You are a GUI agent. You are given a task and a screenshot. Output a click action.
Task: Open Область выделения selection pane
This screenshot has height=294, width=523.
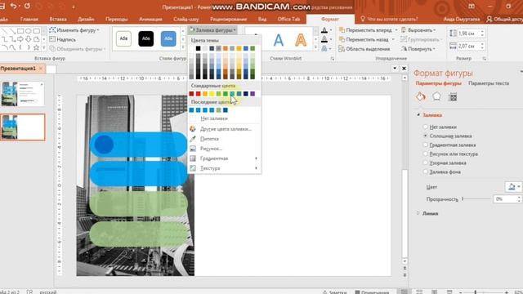point(364,49)
